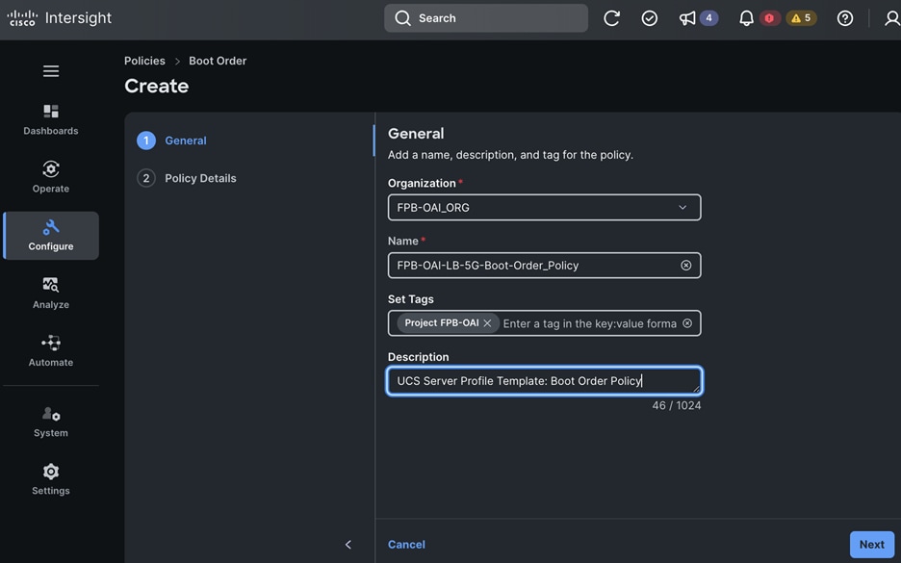901x563 pixels.
Task: Click the Create page title
Action: [x=156, y=87]
